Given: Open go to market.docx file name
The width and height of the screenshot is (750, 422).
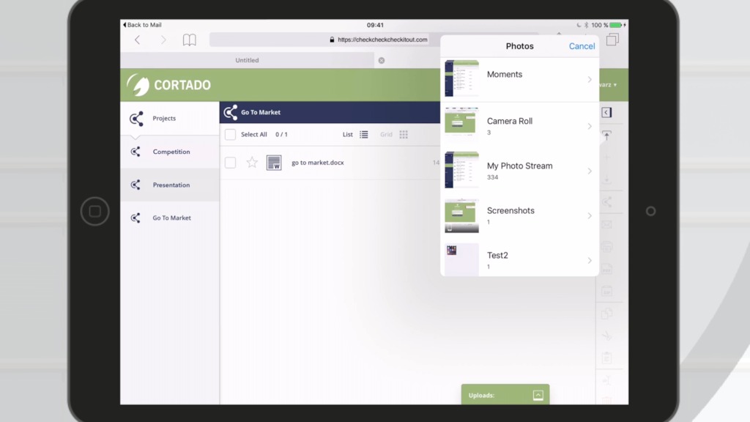Looking at the screenshot, I should pos(318,163).
